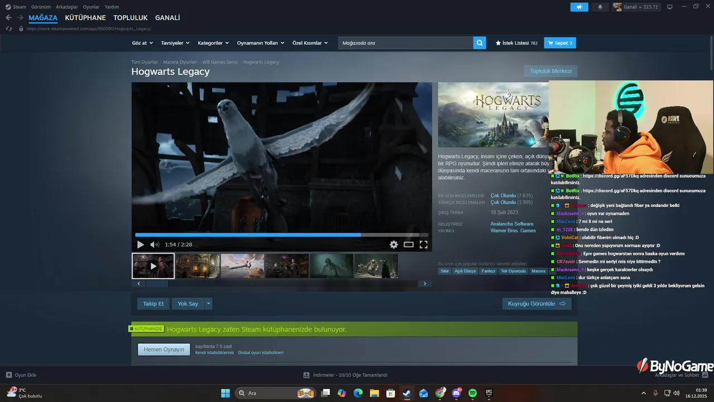The image size is (714, 402).
Task: Open the Sepet cart button
Action: 560,43
